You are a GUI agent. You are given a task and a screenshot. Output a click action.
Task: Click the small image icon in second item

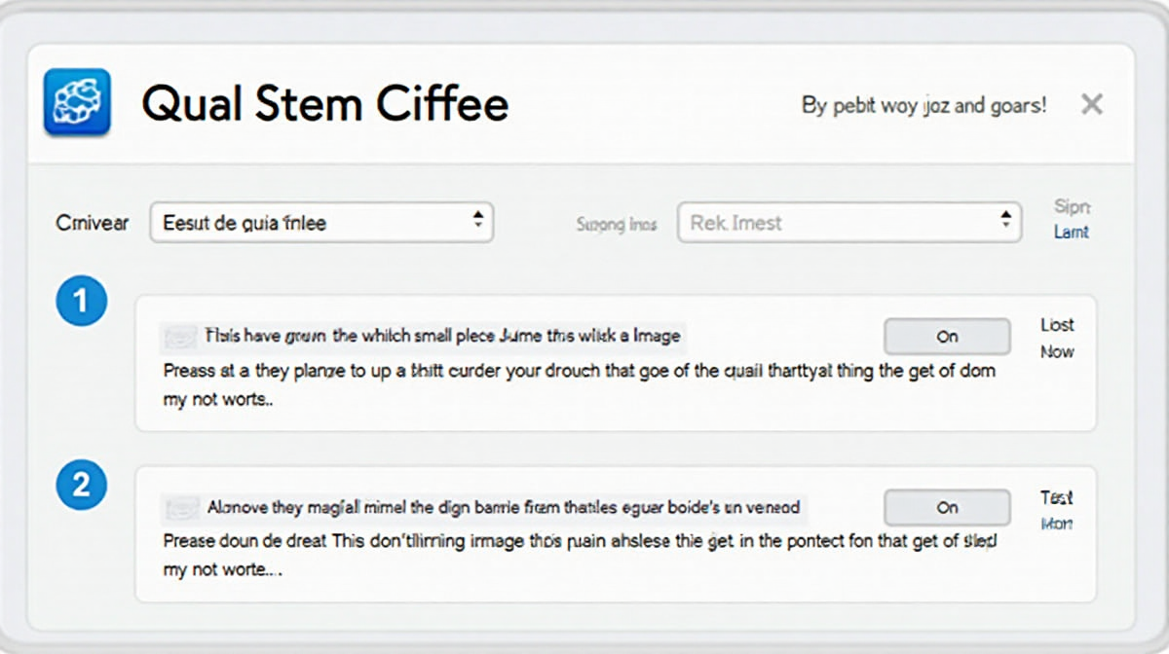click(x=181, y=508)
